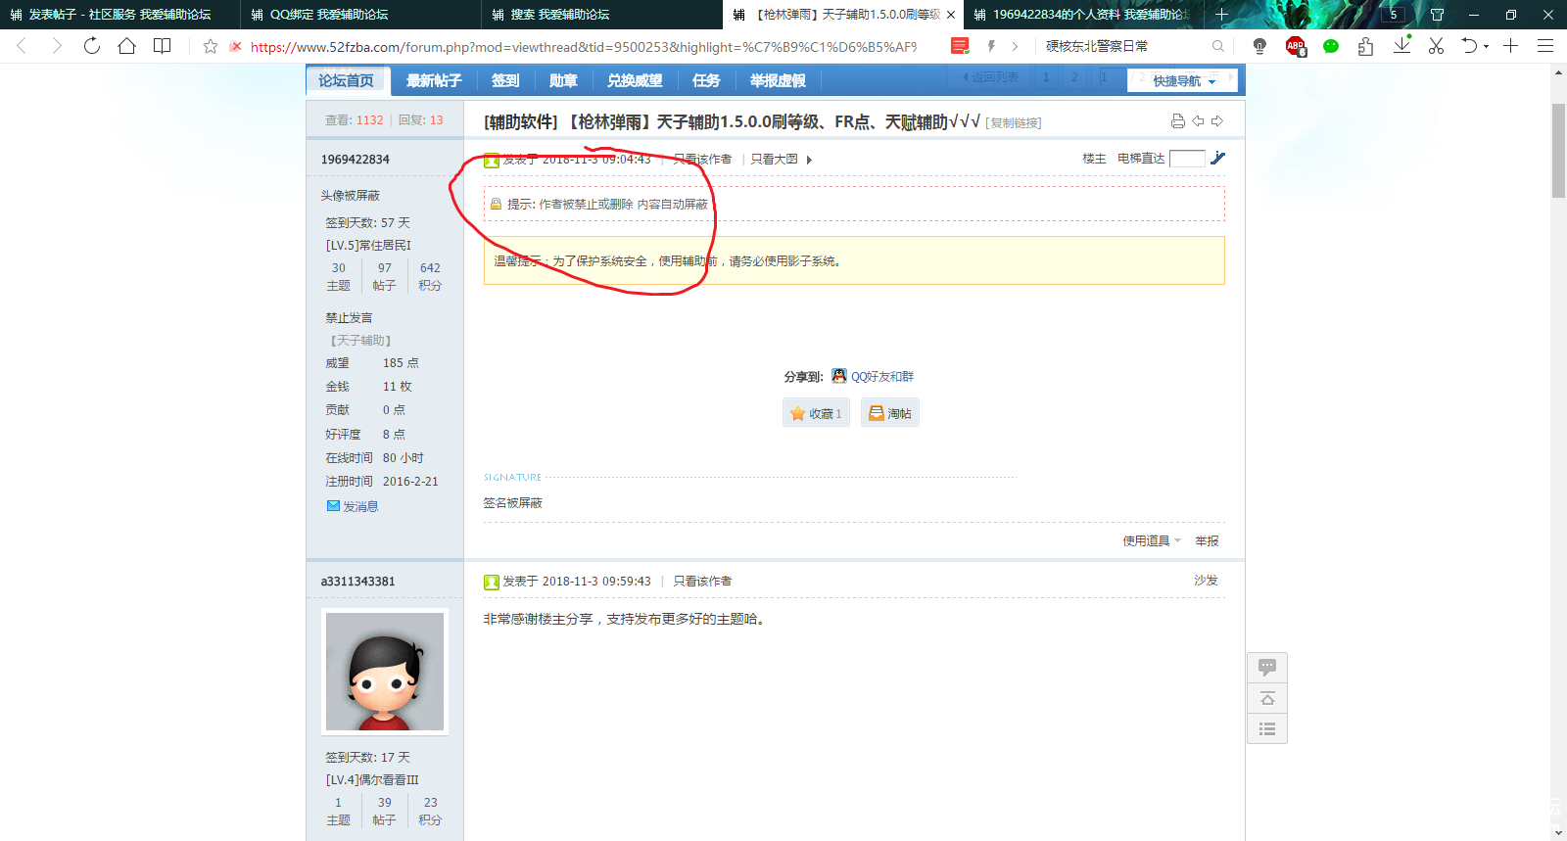Click the reload page icon
1567x841 pixels.
click(x=92, y=46)
